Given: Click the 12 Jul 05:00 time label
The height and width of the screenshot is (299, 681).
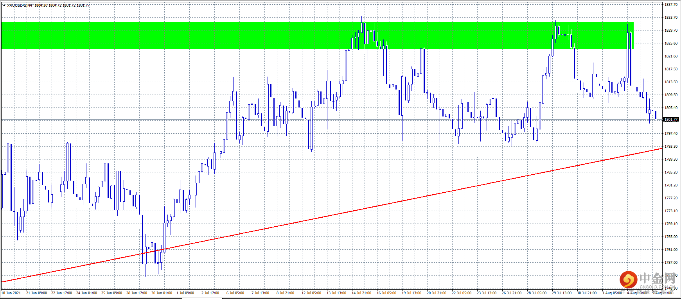Looking at the screenshot, I should 311,293.
